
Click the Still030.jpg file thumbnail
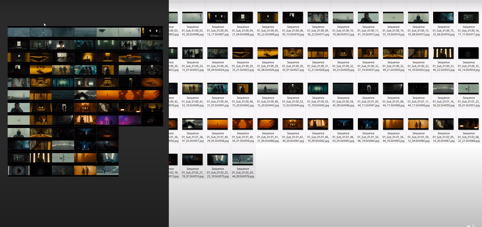coord(393,53)
